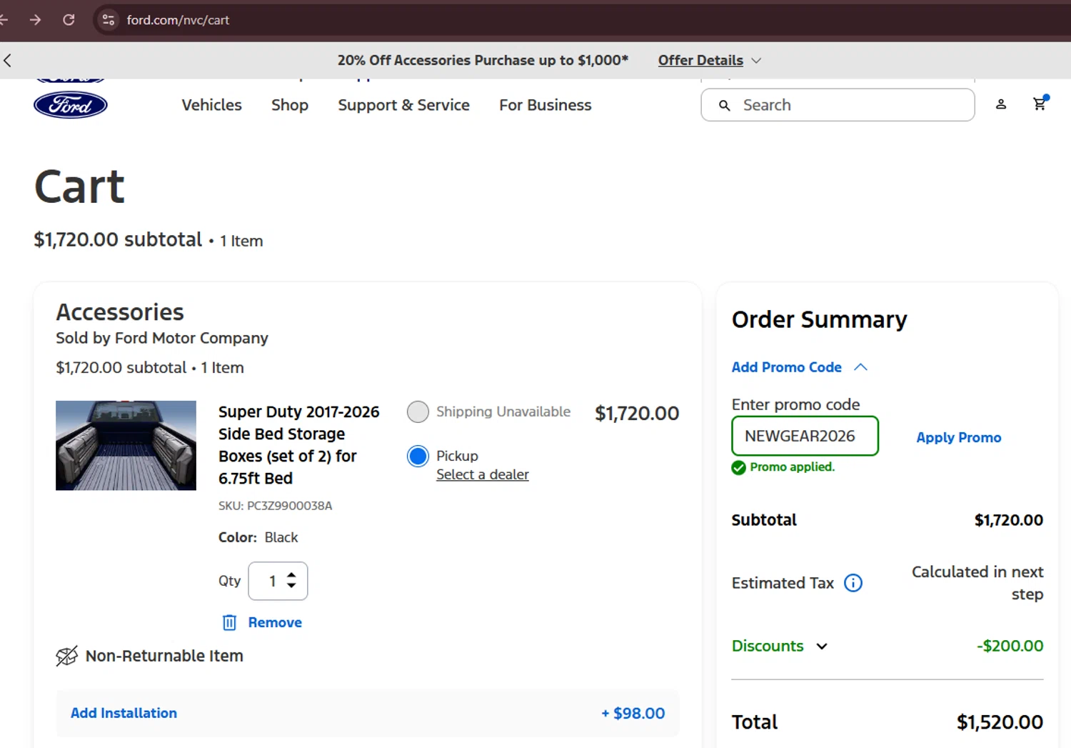Reload the page with refresh icon

(x=69, y=20)
